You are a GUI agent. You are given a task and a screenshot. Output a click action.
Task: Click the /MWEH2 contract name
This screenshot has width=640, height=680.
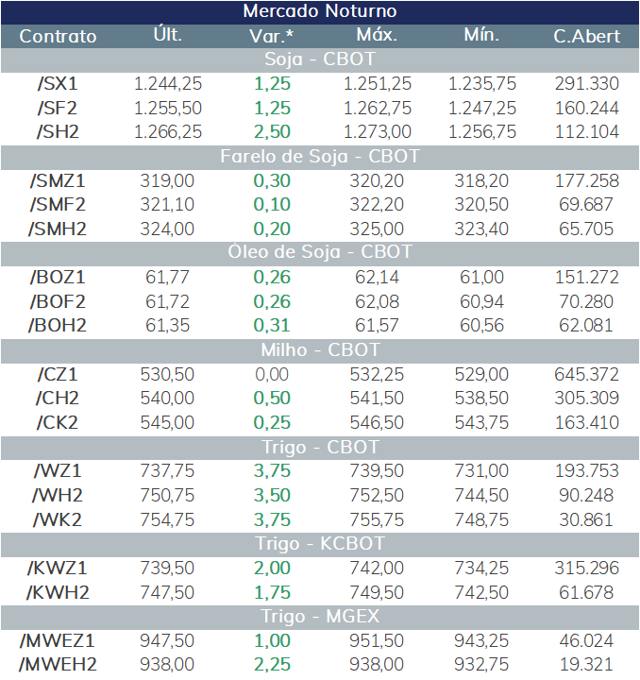point(58,665)
